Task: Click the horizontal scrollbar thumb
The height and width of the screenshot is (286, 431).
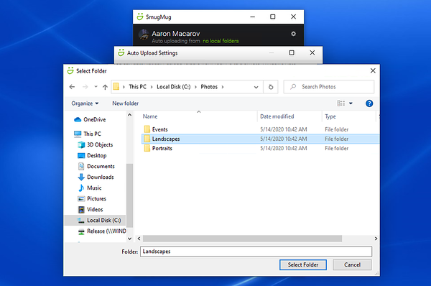Action: pos(242,239)
